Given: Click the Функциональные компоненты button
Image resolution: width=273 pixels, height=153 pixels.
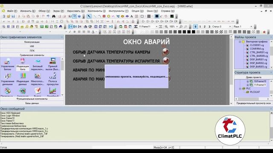Looking at the screenshot, I should (x=32, y=99).
